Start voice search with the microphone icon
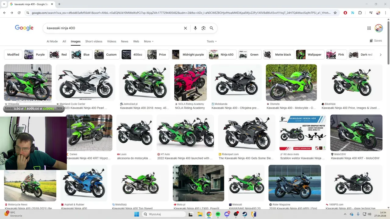The width and height of the screenshot is (390, 219). click(195, 28)
